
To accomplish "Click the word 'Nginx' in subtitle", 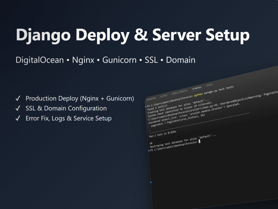I will 83,60.
